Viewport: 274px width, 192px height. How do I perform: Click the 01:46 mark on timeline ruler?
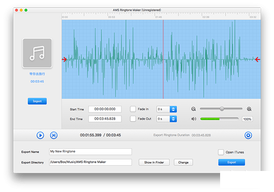[x=158, y=17]
